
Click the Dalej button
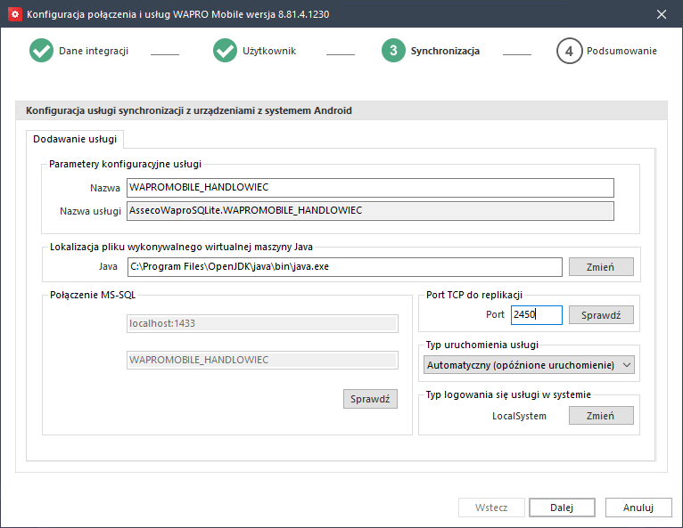562,508
